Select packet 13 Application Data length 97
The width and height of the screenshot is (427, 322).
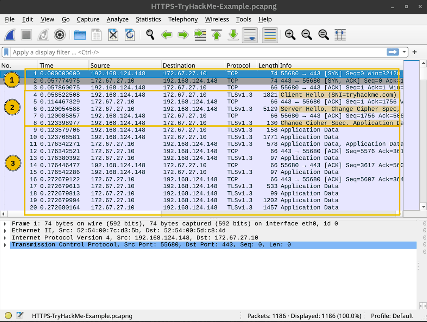tap(201, 158)
